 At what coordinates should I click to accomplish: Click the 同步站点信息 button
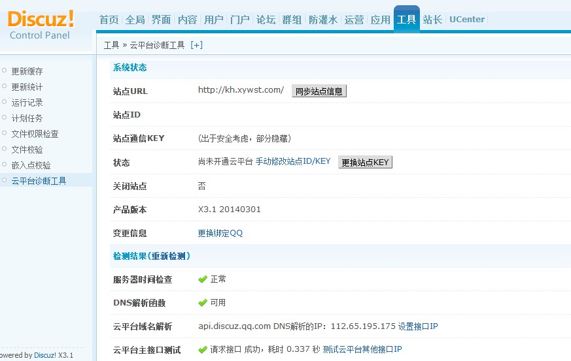pos(319,91)
